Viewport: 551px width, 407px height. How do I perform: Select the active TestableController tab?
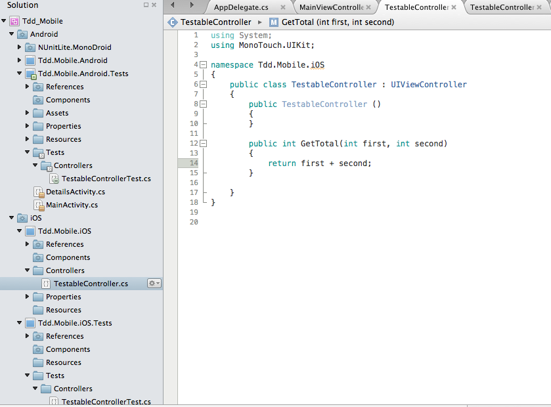tap(416, 7)
